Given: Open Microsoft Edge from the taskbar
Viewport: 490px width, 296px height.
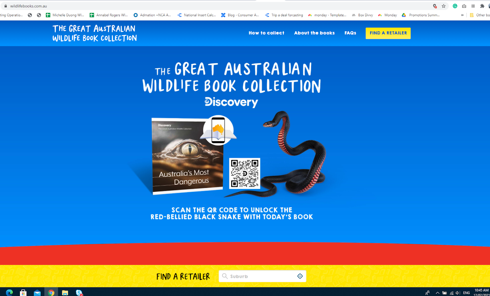Looking at the screenshot, I should (x=9, y=293).
